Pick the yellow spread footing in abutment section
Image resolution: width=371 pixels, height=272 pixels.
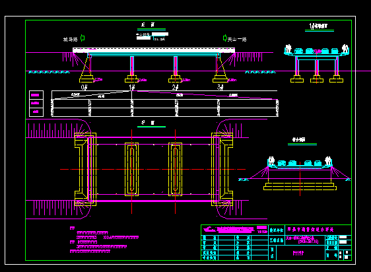click(x=300, y=186)
